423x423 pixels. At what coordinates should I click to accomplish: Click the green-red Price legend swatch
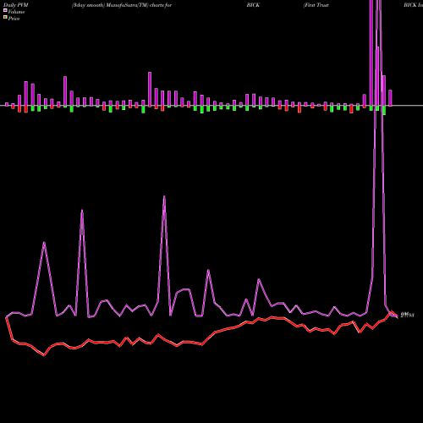coord(5,18)
